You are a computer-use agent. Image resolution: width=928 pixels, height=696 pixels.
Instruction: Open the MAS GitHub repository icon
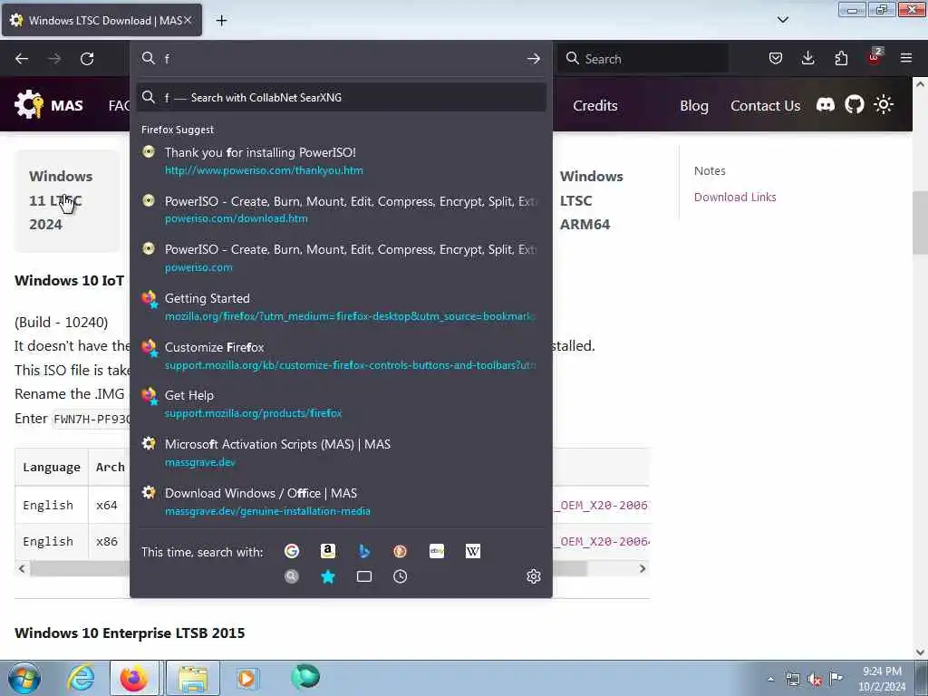854,105
